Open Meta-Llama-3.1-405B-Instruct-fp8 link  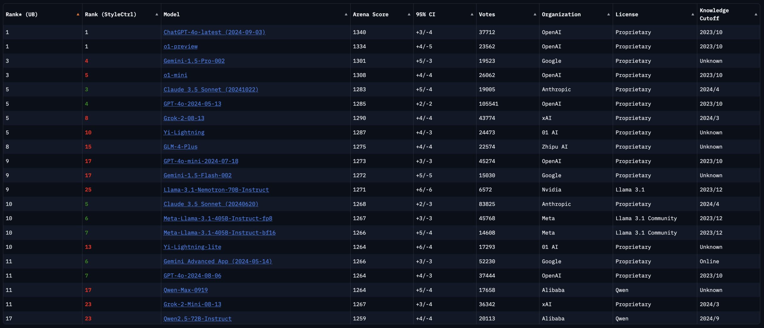click(x=218, y=218)
